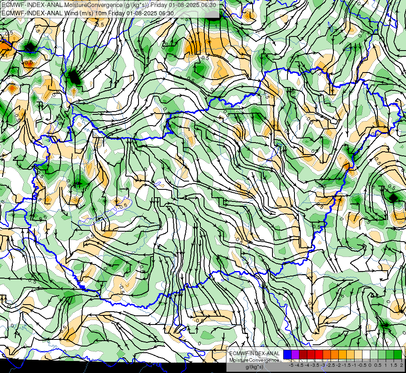Image resolution: width=406 pixels, height=373 pixels.
Task: Click the legend units 'g/(kg*s)'
Action: point(254,367)
